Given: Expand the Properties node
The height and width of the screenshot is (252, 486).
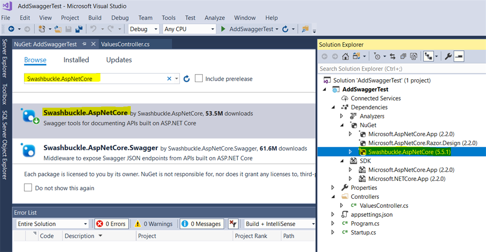Looking at the screenshot, I should coord(333,187).
